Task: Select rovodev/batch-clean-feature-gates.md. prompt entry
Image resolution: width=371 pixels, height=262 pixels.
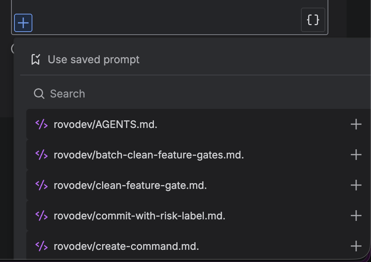Action: pos(149,155)
